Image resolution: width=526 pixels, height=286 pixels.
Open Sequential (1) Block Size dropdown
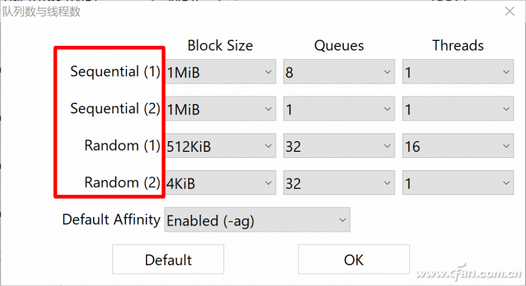point(220,71)
